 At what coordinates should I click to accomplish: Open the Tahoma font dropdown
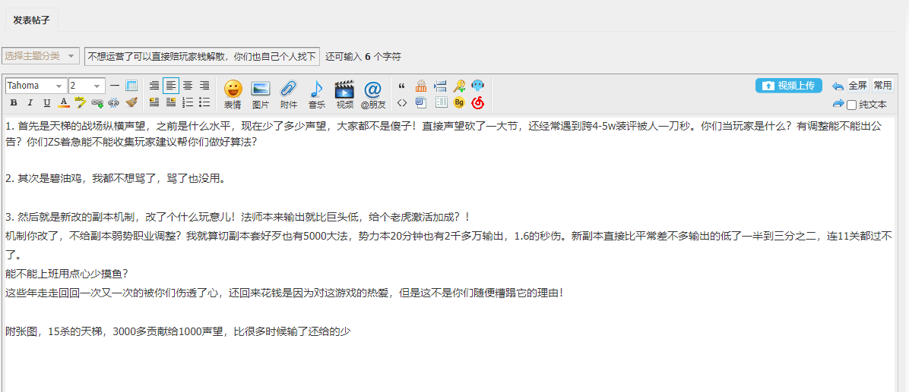point(36,86)
